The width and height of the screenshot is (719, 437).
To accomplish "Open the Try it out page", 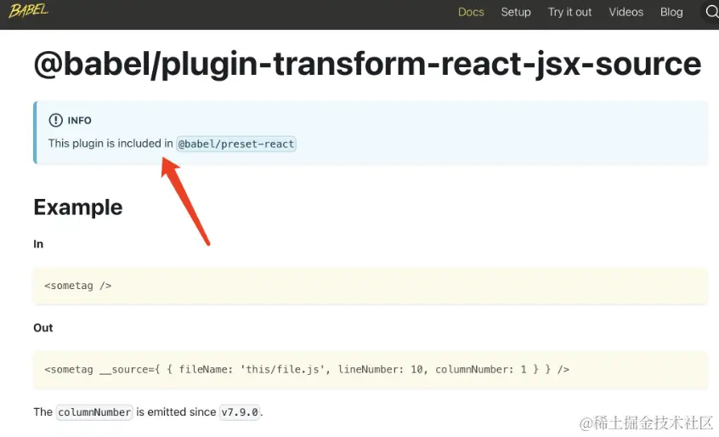I will tap(569, 12).
